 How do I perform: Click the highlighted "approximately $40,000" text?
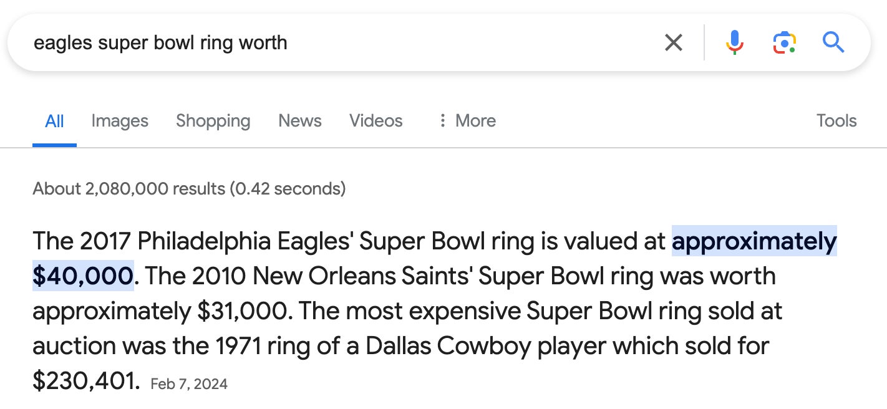(x=754, y=242)
